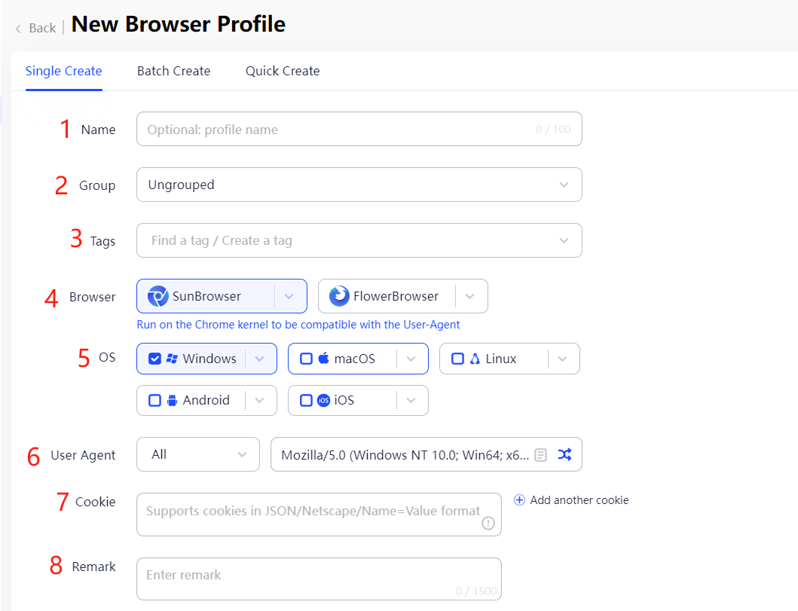Click the shuffle icon to randomize User Agent
The height and width of the screenshot is (611, 798).
[x=566, y=454]
